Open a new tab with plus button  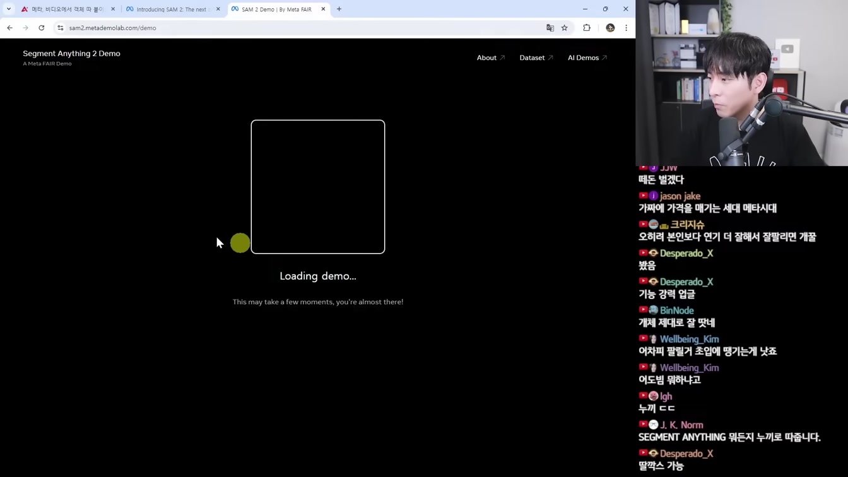click(339, 9)
